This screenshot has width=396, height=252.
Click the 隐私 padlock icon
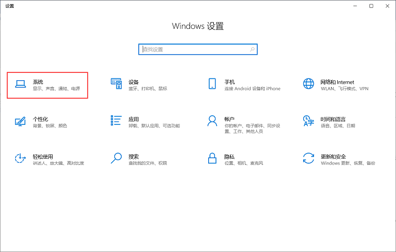213,158
